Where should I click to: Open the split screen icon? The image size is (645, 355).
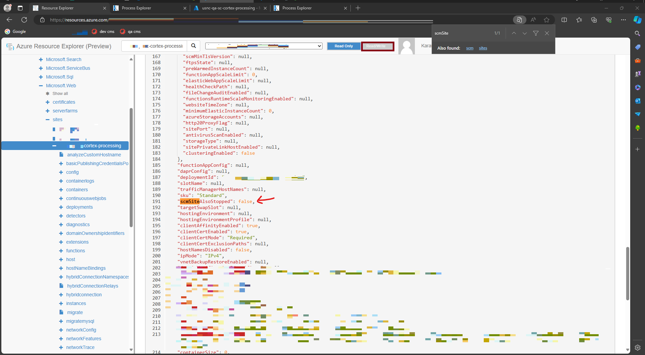(x=564, y=20)
